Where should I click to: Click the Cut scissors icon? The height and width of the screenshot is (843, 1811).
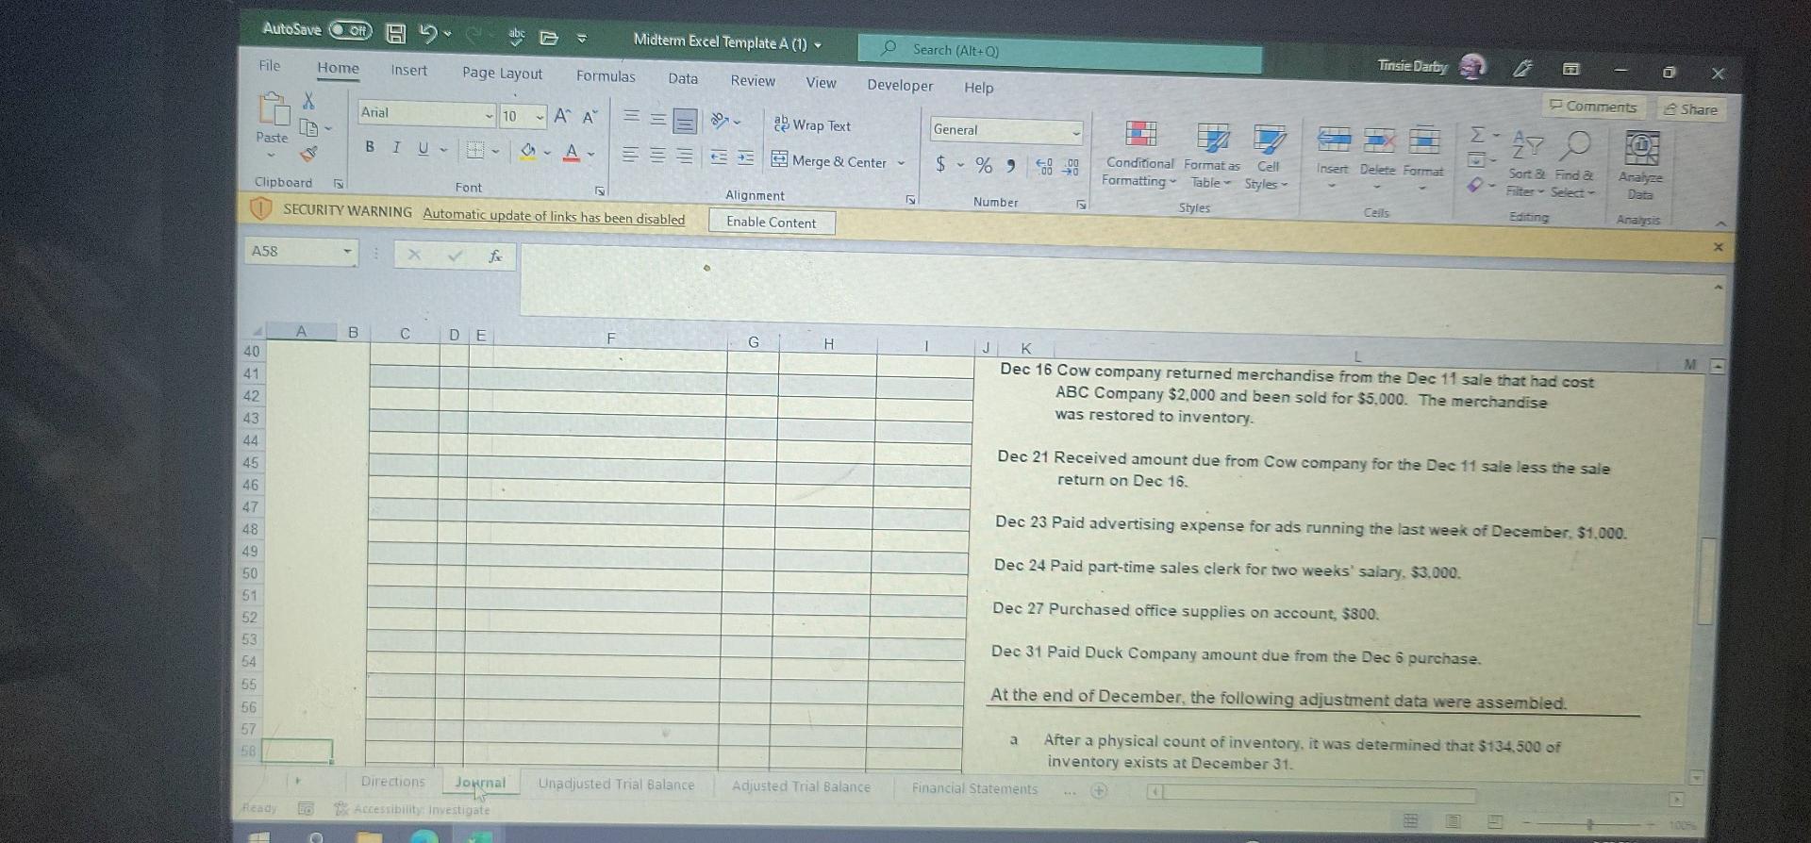(x=308, y=101)
